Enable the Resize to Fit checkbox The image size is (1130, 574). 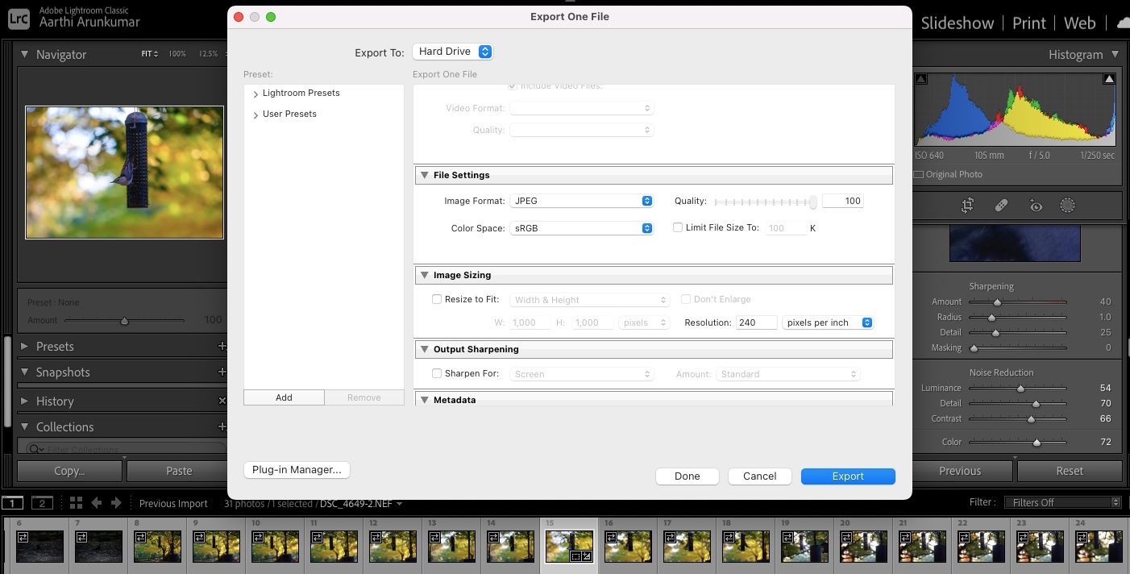436,299
